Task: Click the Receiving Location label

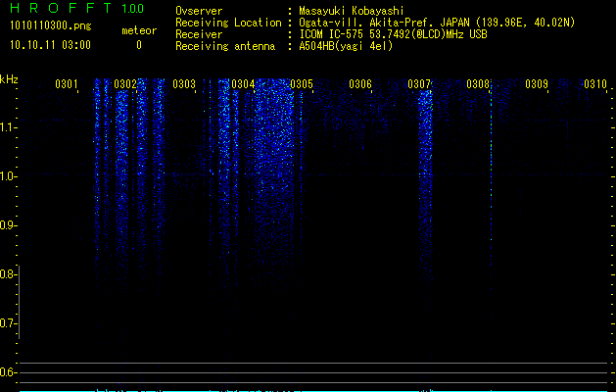Action: click(x=228, y=23)
